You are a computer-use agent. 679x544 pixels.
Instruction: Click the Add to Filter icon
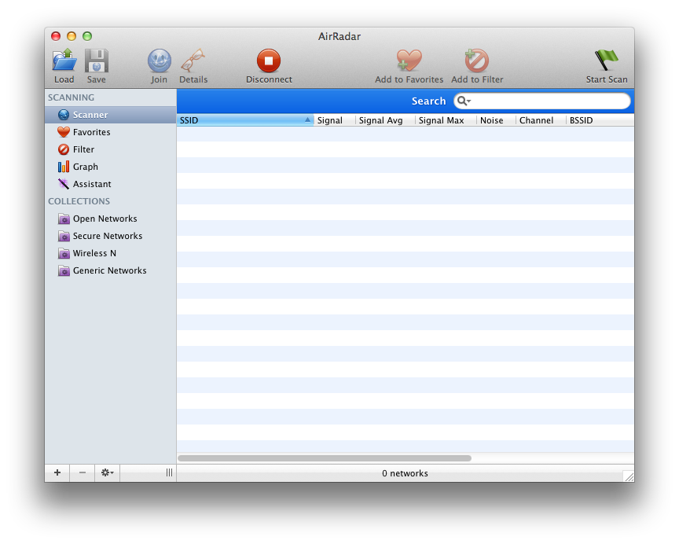coord(476,61)
